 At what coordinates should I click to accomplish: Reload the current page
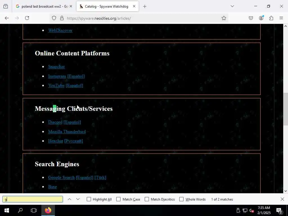point(27,18)
